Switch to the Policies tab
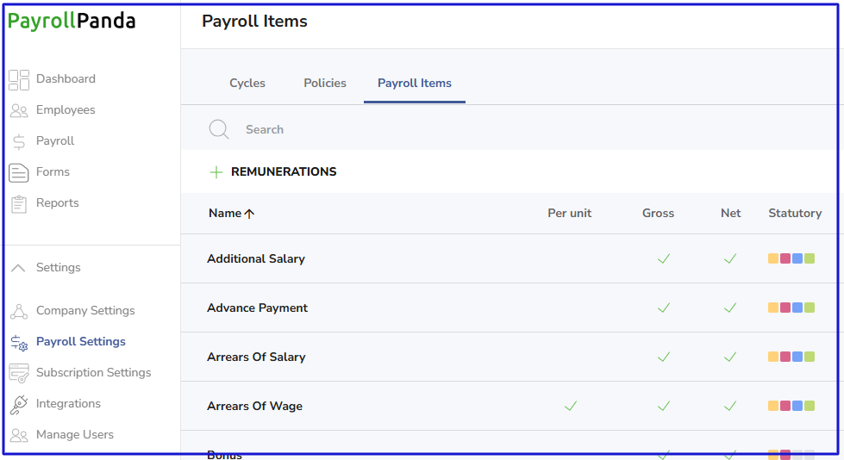 (x=325, y=84)
